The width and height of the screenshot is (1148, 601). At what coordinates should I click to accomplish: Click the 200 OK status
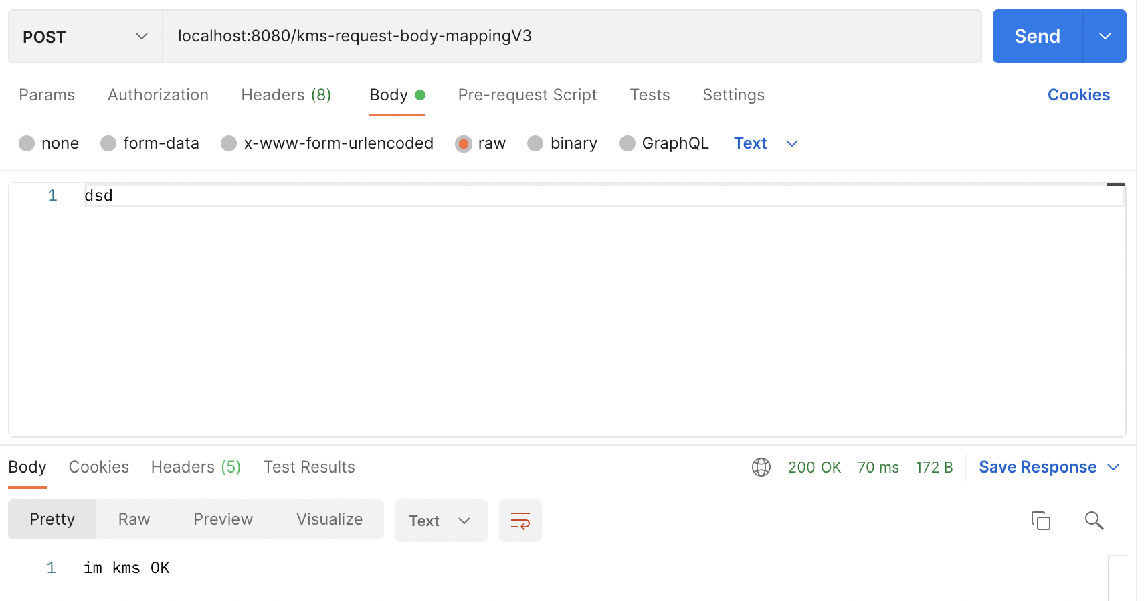click(814, 467)
